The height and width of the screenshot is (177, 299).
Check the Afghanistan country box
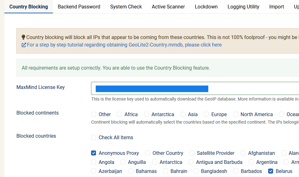(243, 153)
